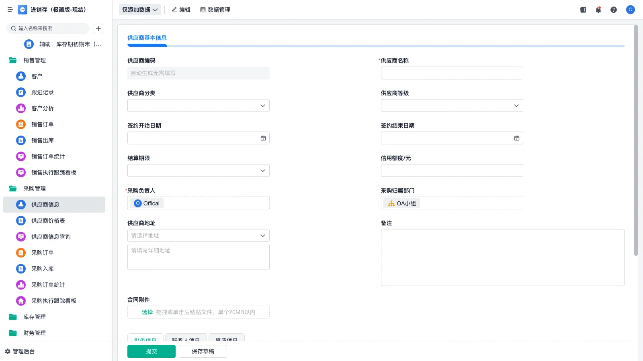This screenshot has height=361, width=643.
Task: Click the 销售执行跟踪看板 icon
Action: point(21,172)
